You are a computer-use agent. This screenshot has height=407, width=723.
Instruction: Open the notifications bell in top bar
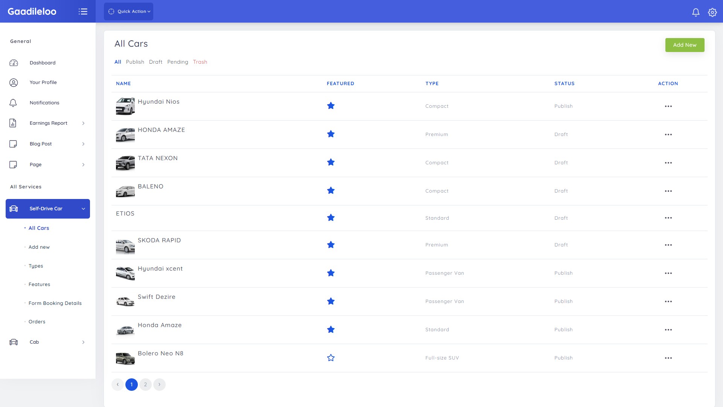pos(696,12)
